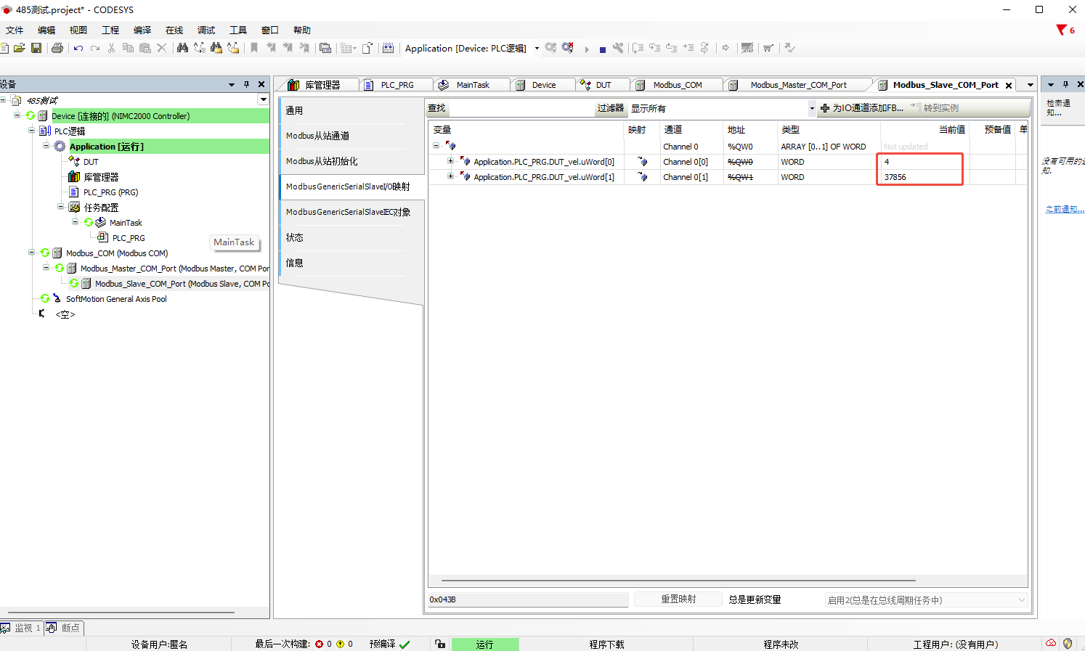This screenshot has height=651, width=1085.
Task: Click the lock icon in status bar
Action: click(x=440, y=644)
